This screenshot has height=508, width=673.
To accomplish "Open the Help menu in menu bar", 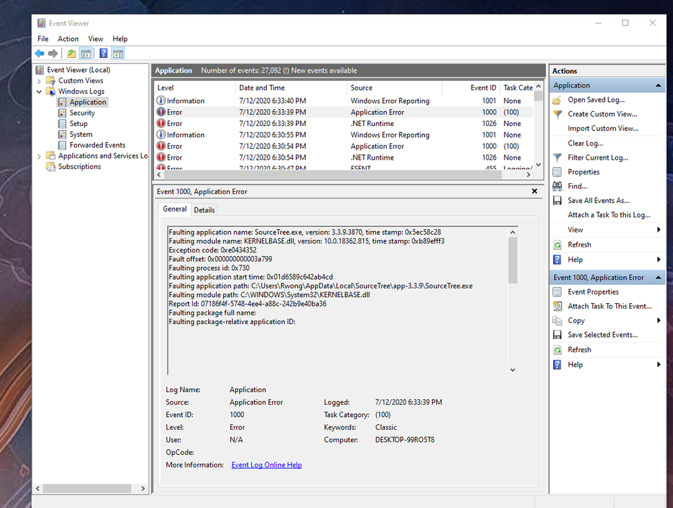I will point(120,38).
